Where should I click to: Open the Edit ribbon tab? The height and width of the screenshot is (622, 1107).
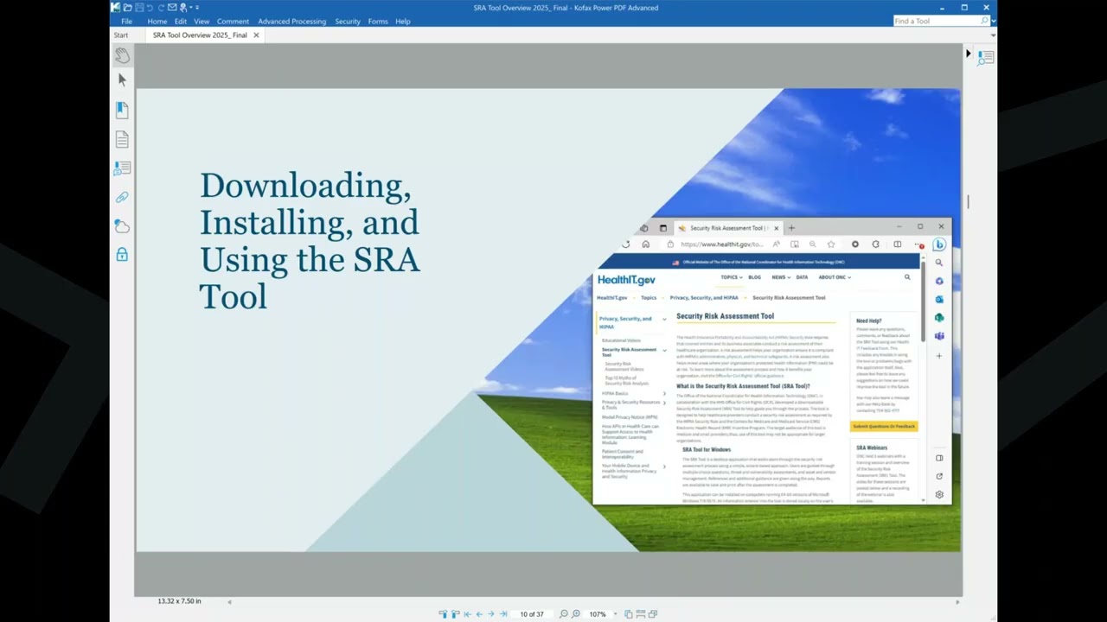pyautogui.click(x=180, y=21)
